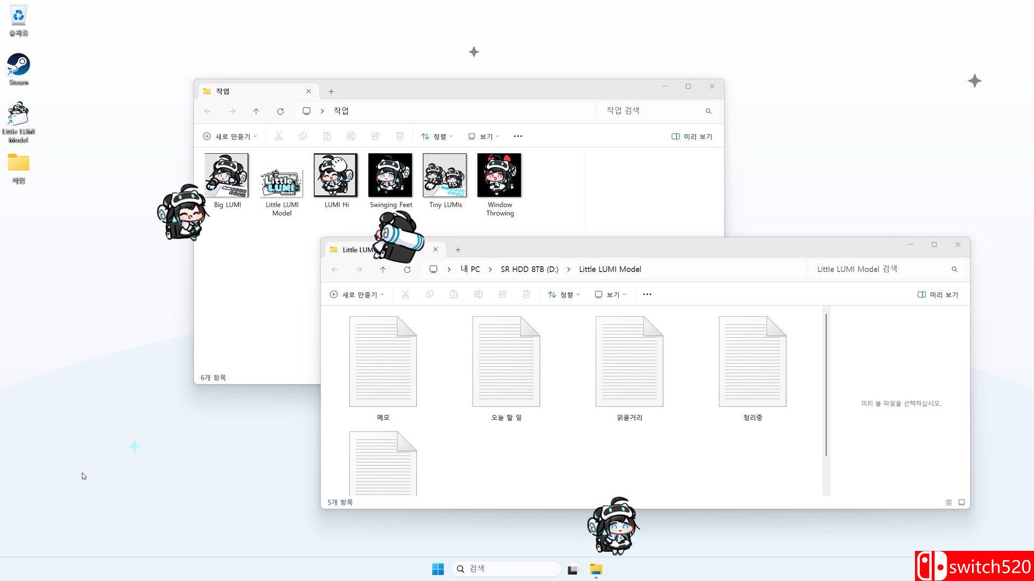Expand 새로 만들기 dropdown in Little LUMI Model window
Screen dimensions: 1034x581
pos(357,295)
